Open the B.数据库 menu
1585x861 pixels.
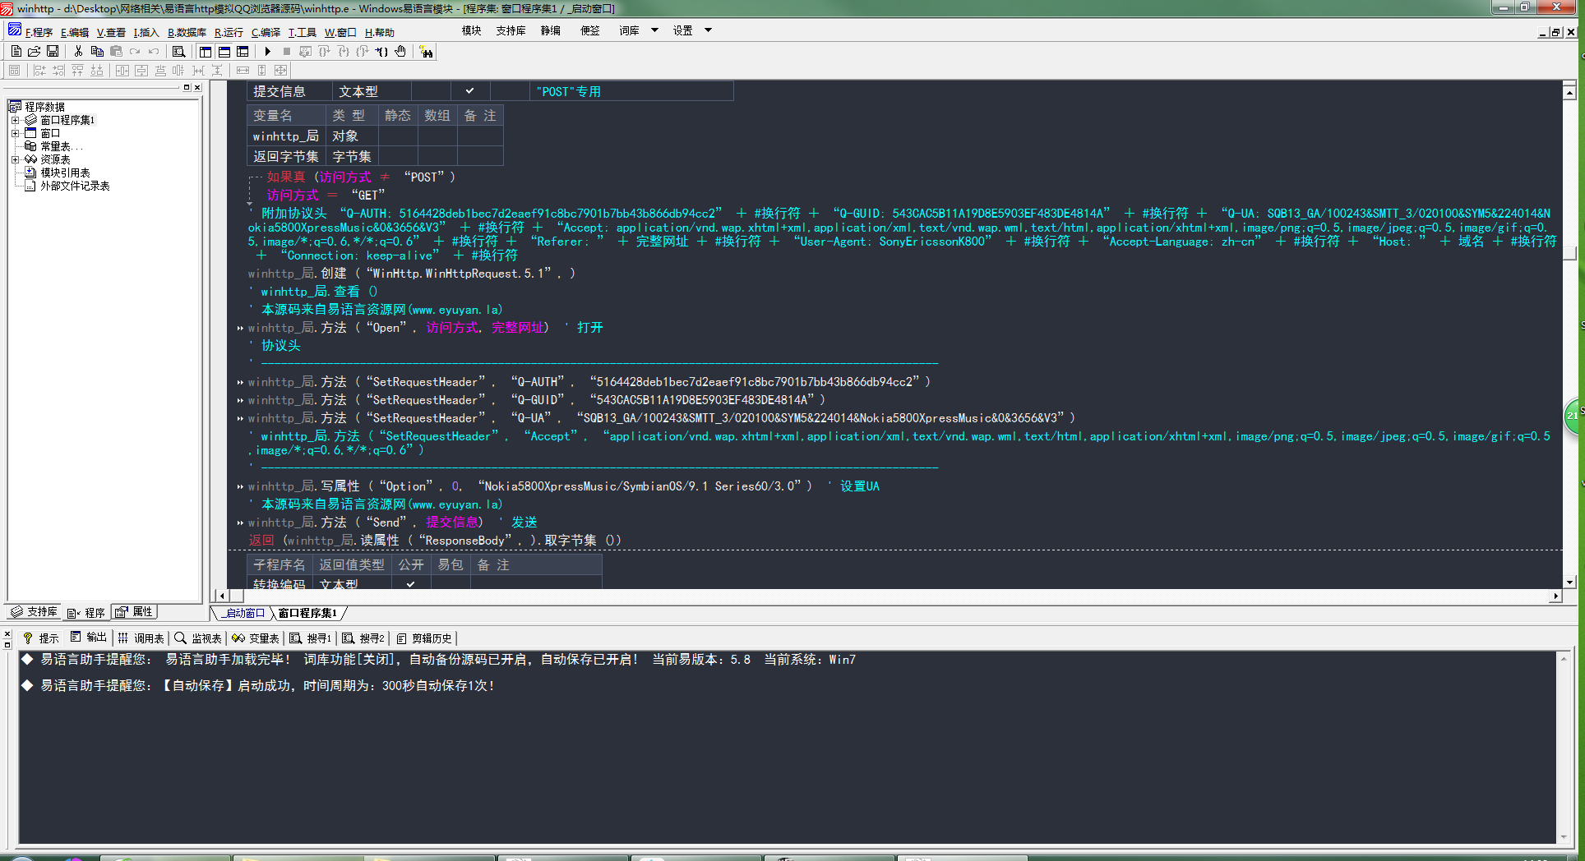pos(187,33)
